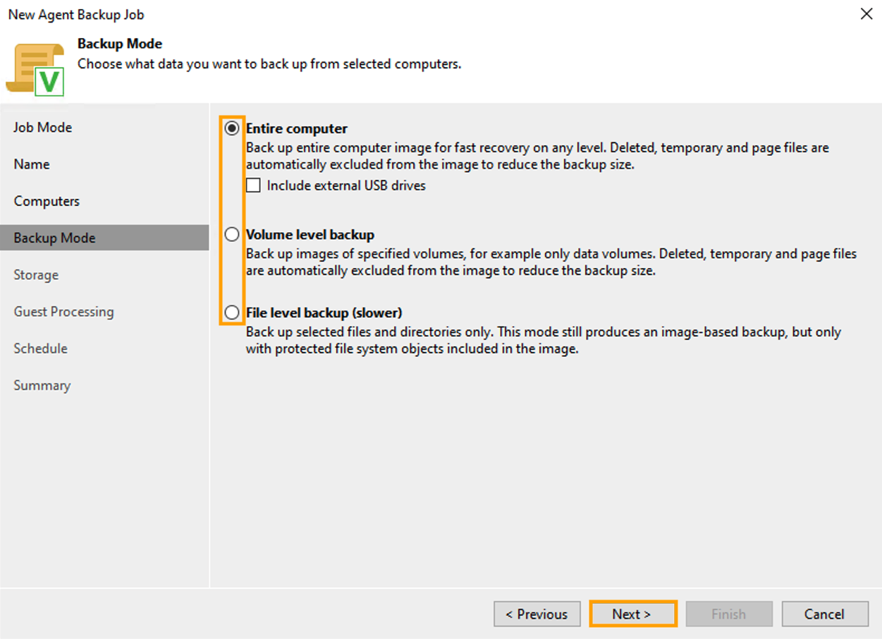Switch to the Schedule step
Viewport: 882px width, 639px height.
(40, 348)
